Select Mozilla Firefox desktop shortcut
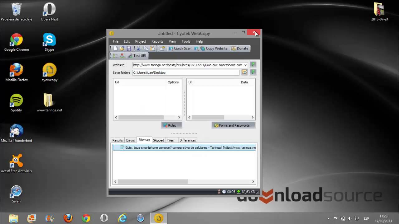This screenshot has height=224, width=399. coord(16,72)
